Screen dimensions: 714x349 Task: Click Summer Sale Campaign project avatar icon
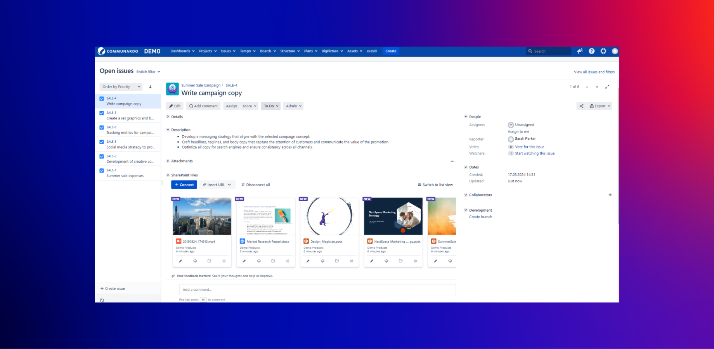pyautogui.click(x=172, y=89)
